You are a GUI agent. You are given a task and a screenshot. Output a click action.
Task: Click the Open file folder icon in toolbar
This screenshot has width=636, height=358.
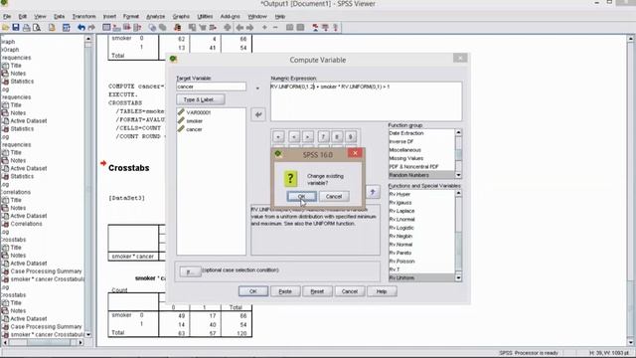5,28
